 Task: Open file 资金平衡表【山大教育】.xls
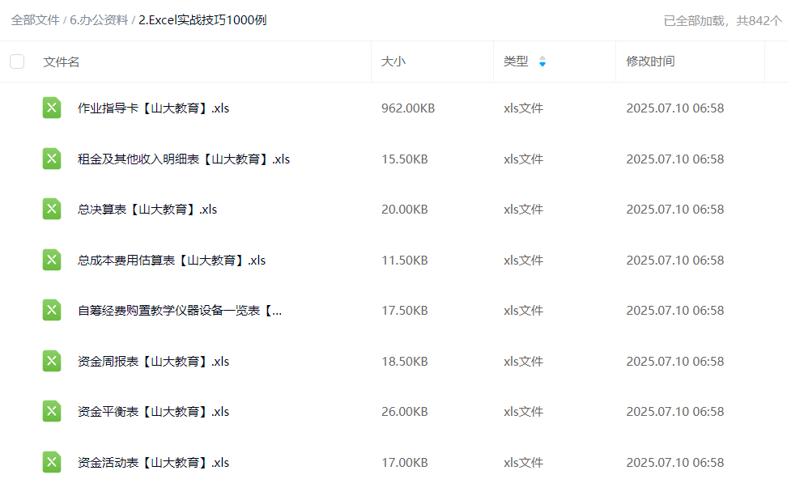pyautogui.click(x=153, y=411)
